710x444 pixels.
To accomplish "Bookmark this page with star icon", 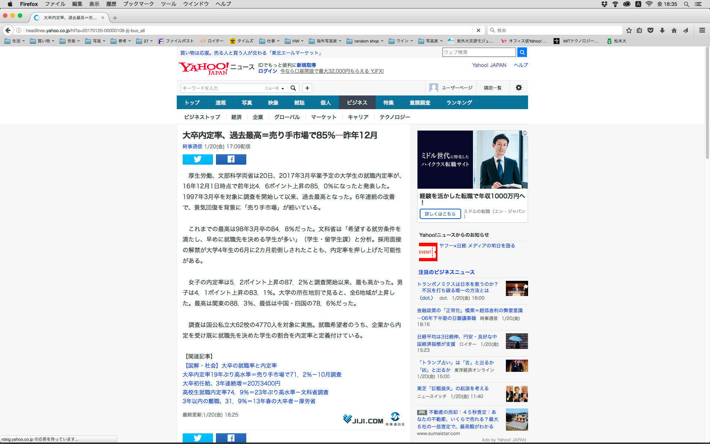I will click(629, 30).
